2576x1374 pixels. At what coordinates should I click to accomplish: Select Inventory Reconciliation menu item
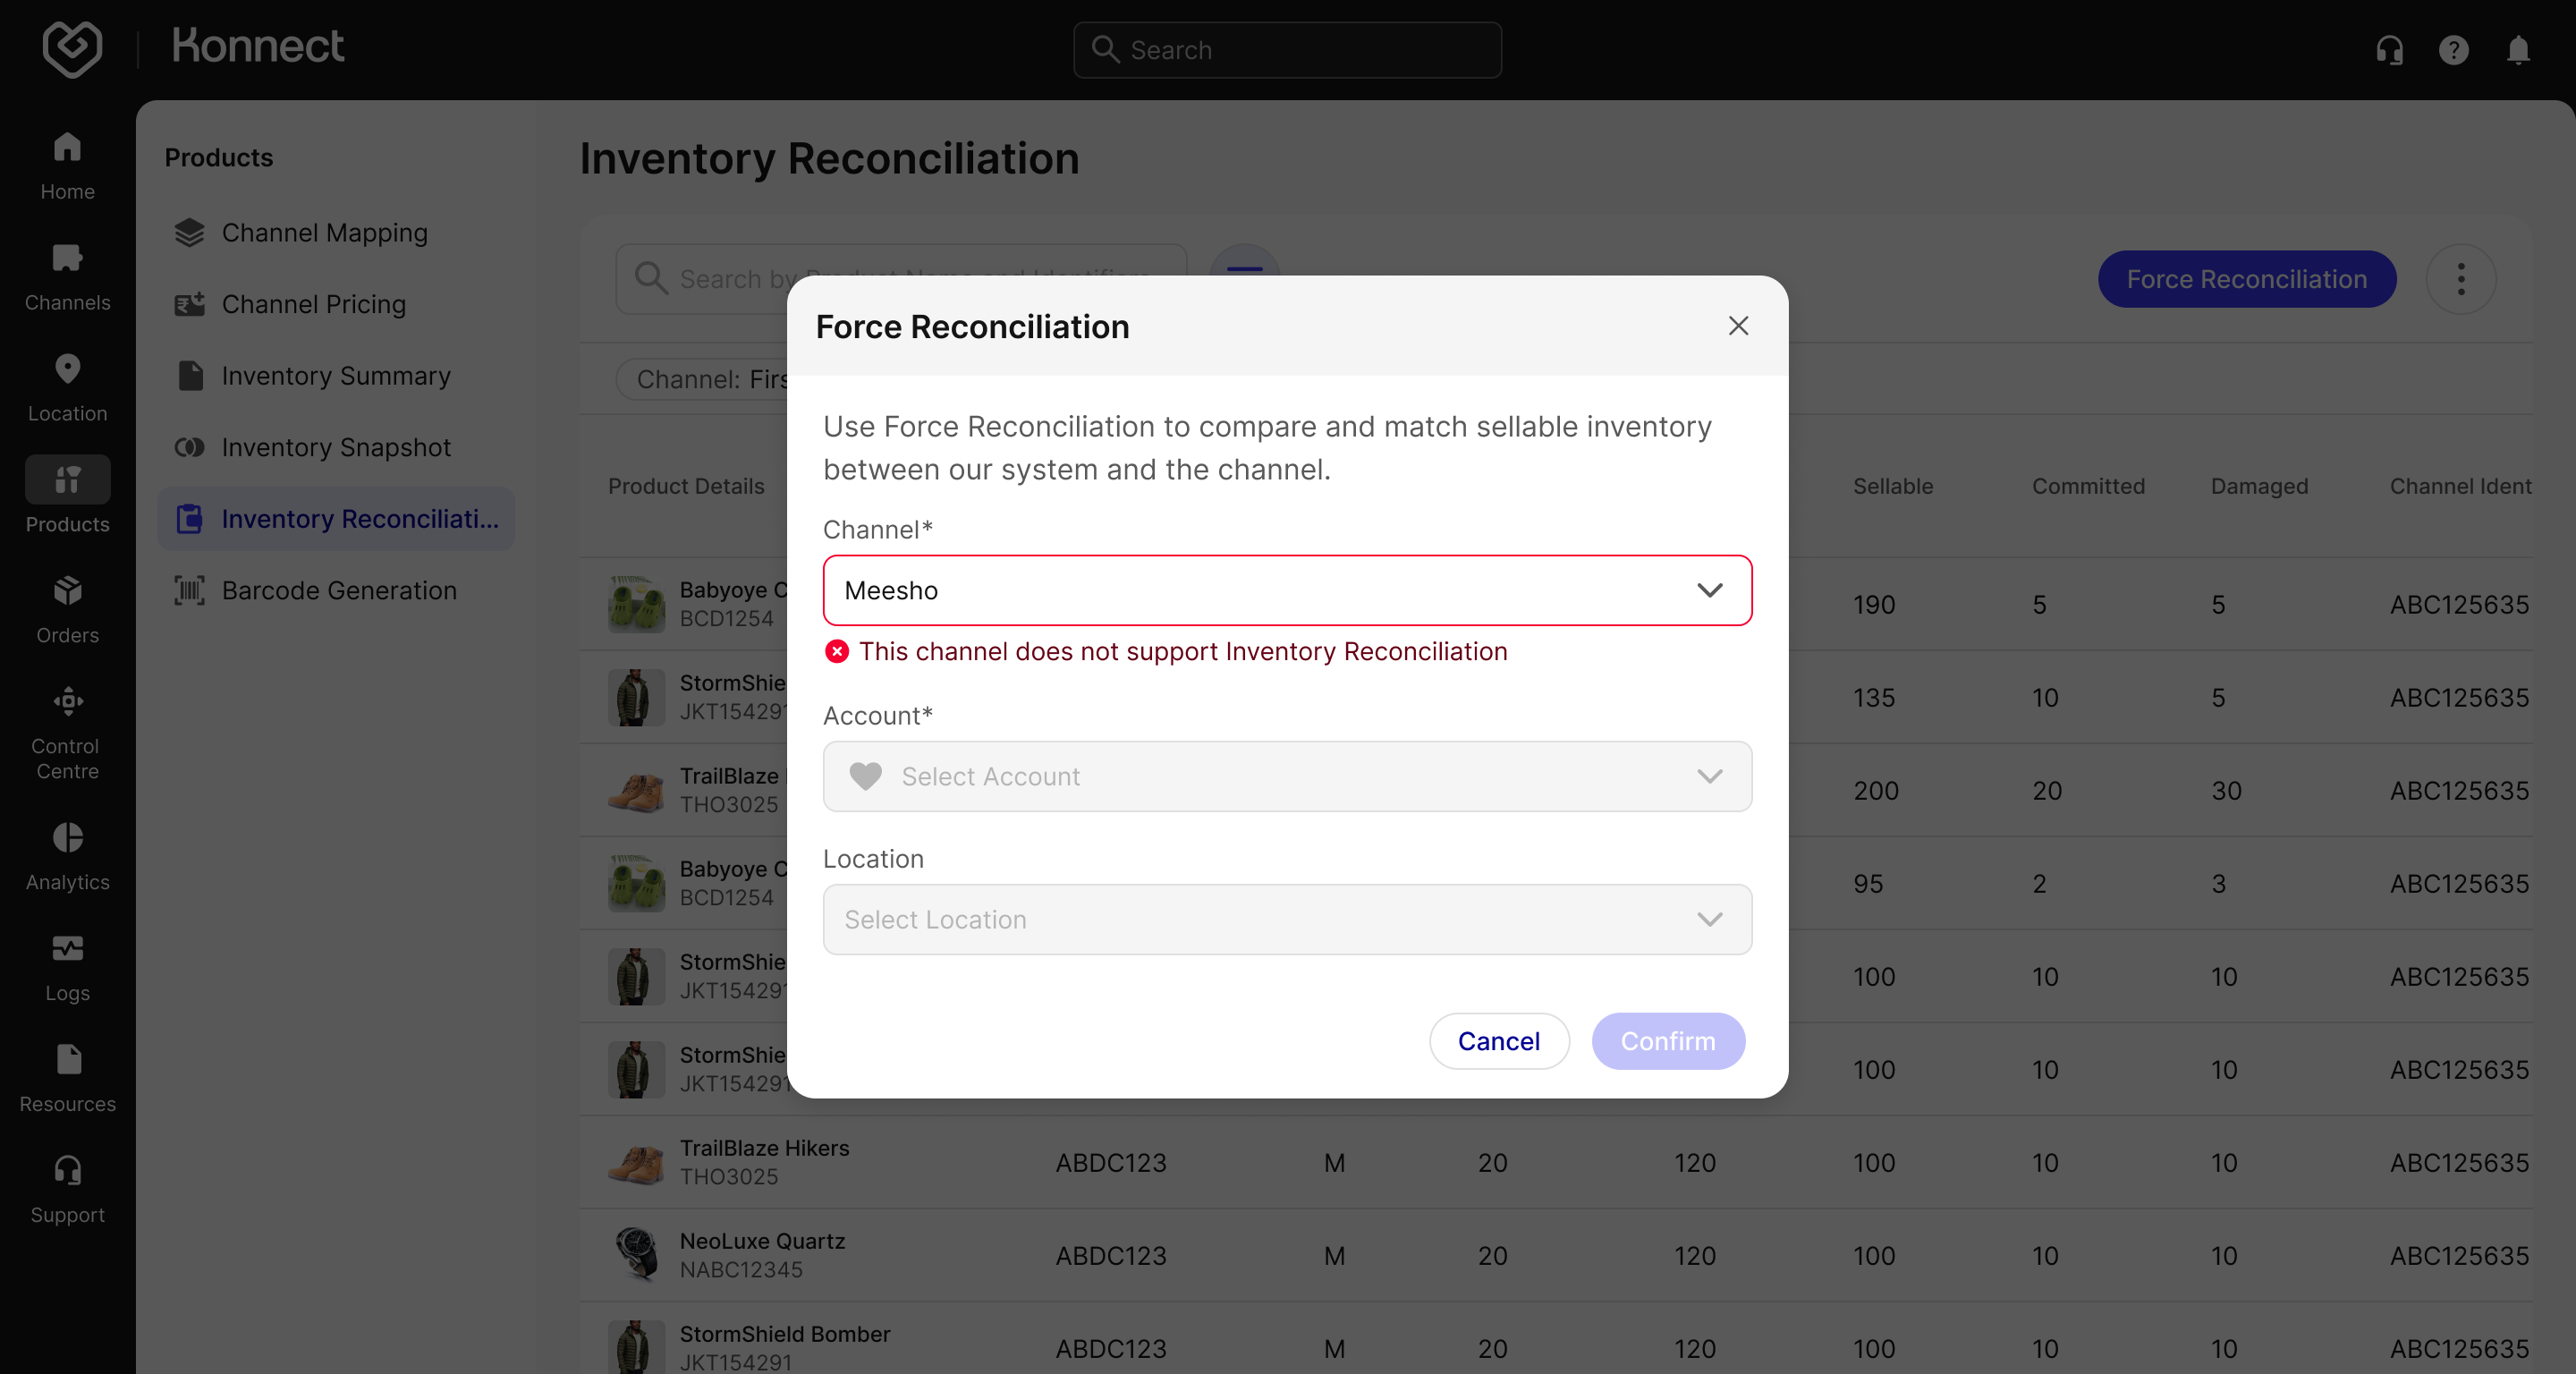(335, 519)
